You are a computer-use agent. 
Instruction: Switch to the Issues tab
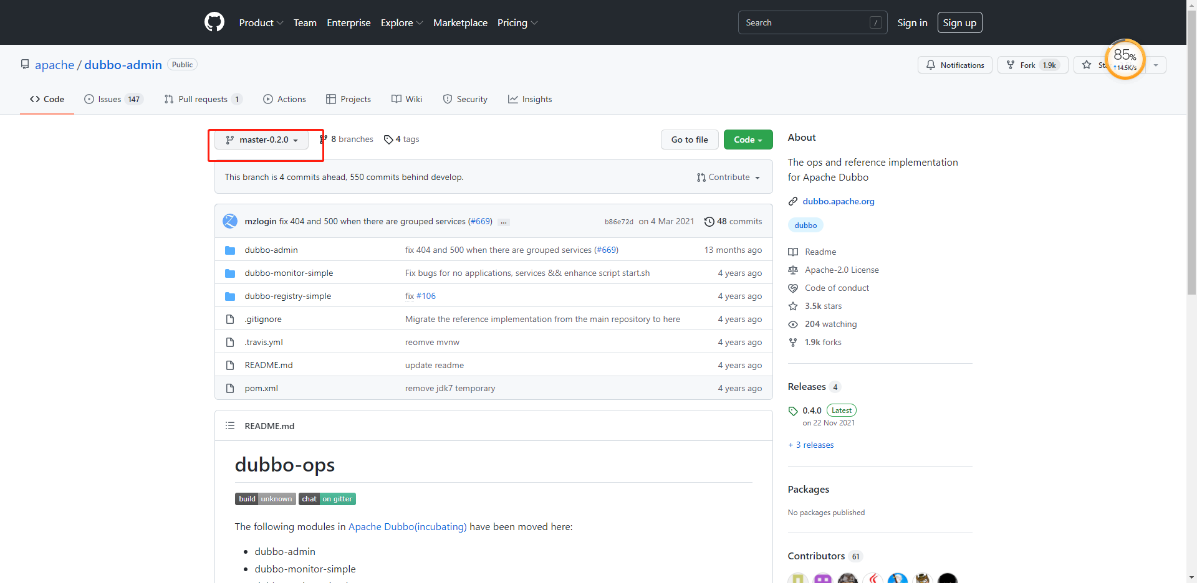pos(113,99)
